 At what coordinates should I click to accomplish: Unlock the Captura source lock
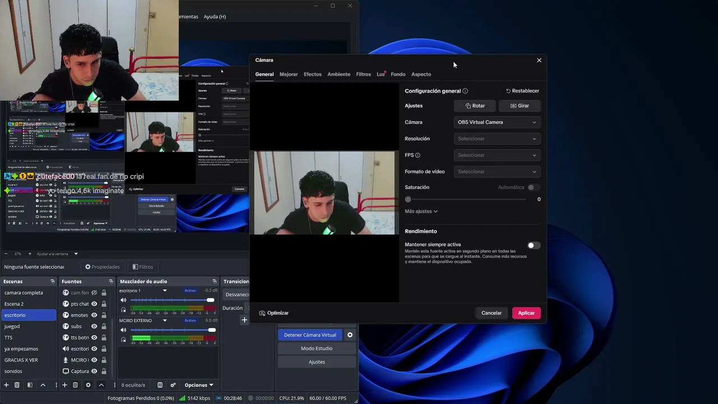(x=104, y=371)
